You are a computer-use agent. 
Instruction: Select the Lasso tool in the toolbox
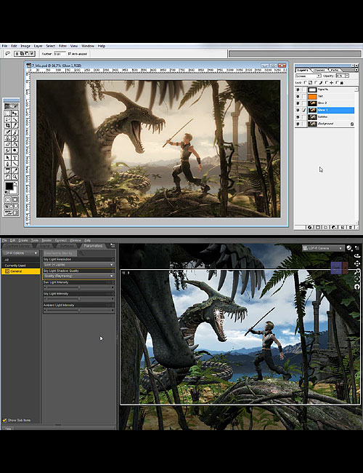pos(7,119)
